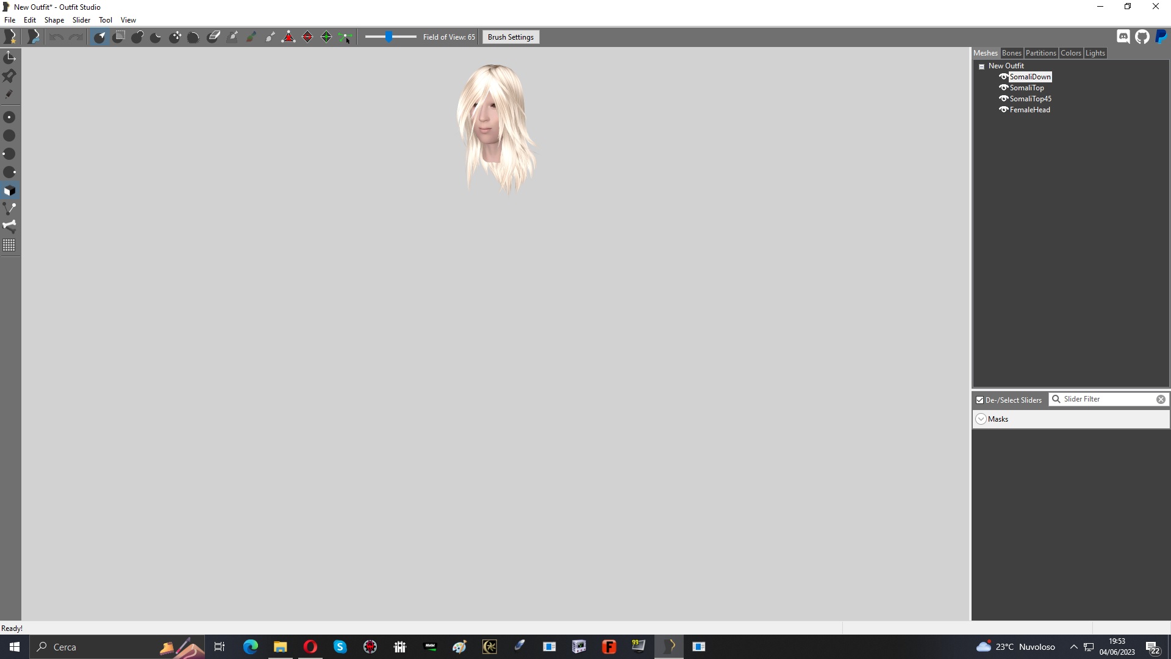The image size is (1171, 659).
Task: Toggle brush connected-collision node icon
Action: [10, 209]
